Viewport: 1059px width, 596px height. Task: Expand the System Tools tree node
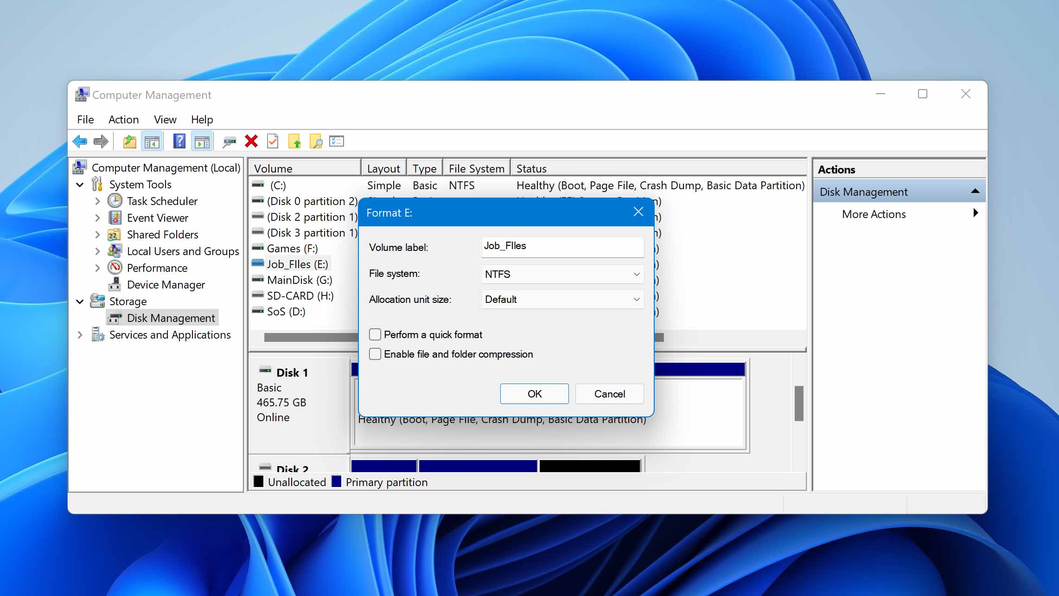click(79, 184)
